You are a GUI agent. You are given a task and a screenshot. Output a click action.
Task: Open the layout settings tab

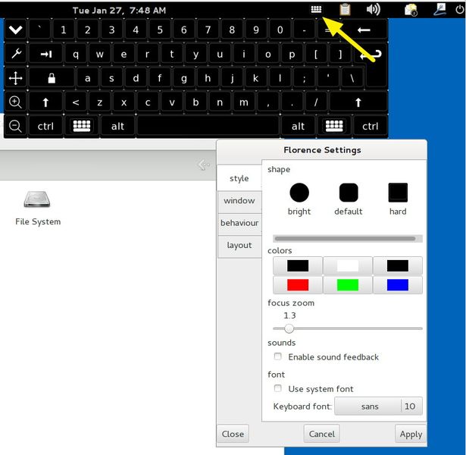pos(239,246)
